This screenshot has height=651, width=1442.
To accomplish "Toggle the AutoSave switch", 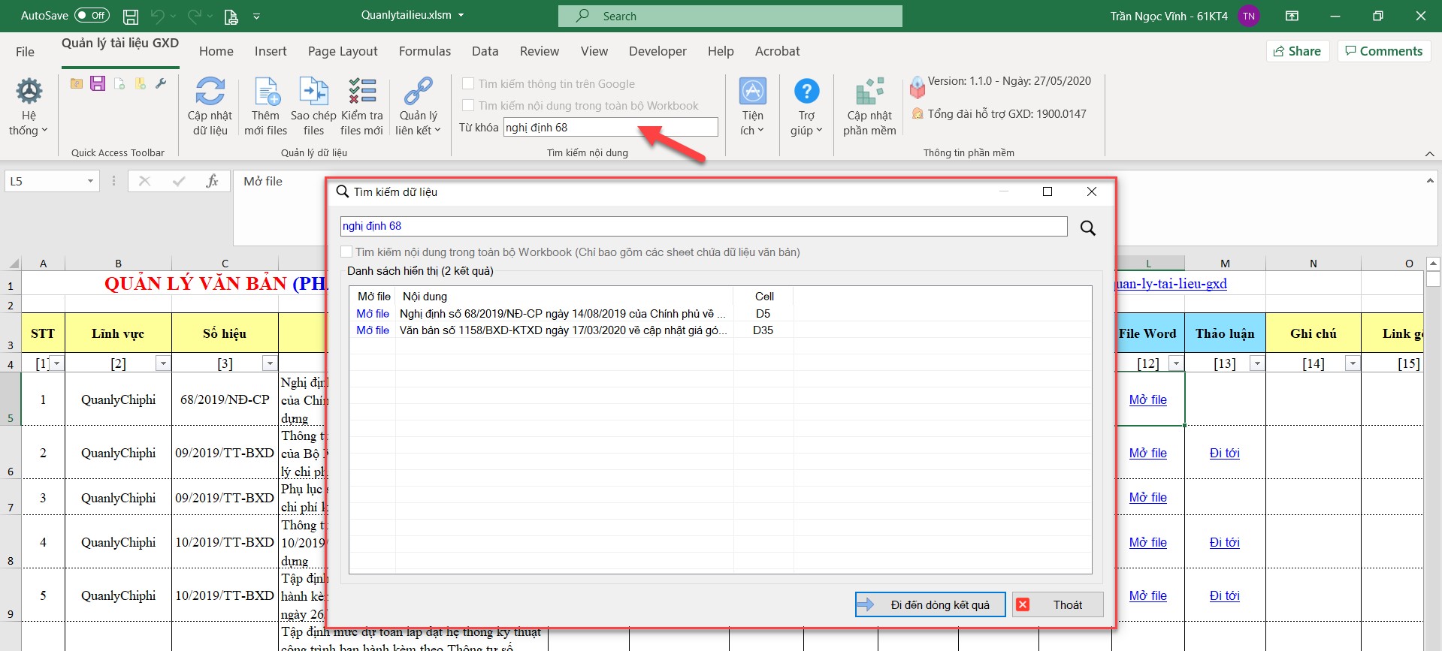I will pyautogui.click(x=92, y=16).
